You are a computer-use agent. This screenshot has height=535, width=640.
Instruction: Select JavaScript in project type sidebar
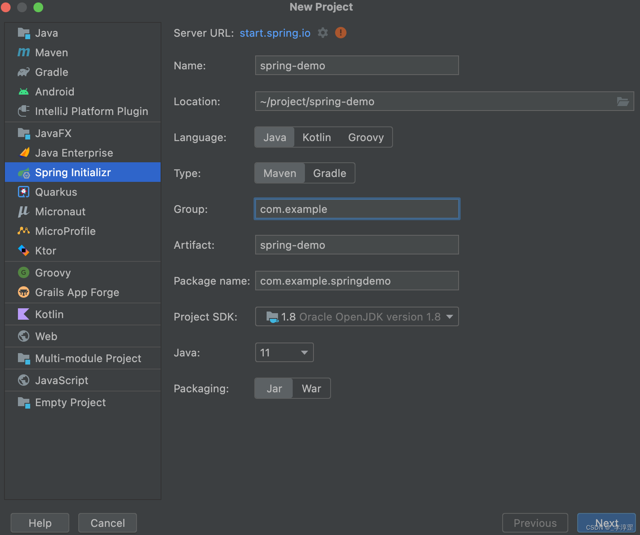point(83,380)
